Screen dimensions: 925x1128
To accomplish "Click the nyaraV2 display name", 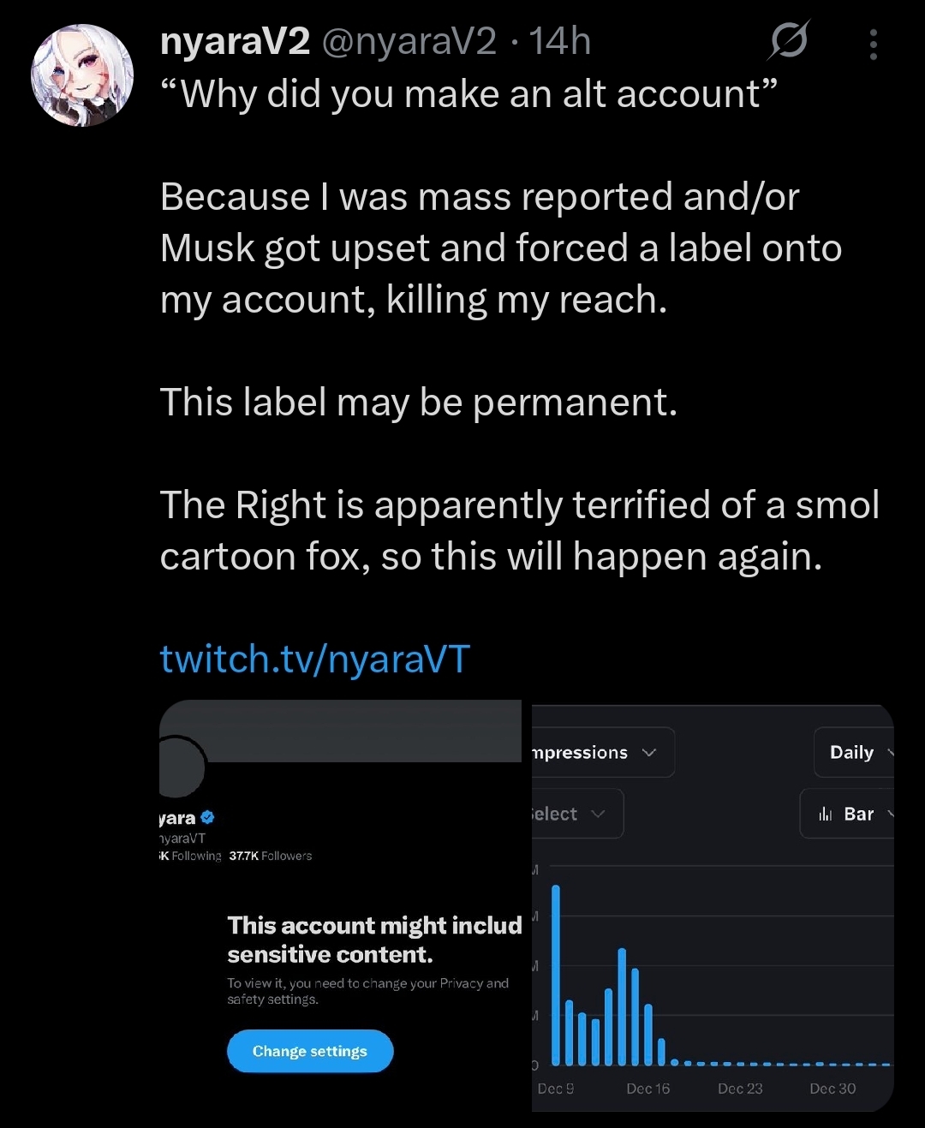I will point(235,41).
